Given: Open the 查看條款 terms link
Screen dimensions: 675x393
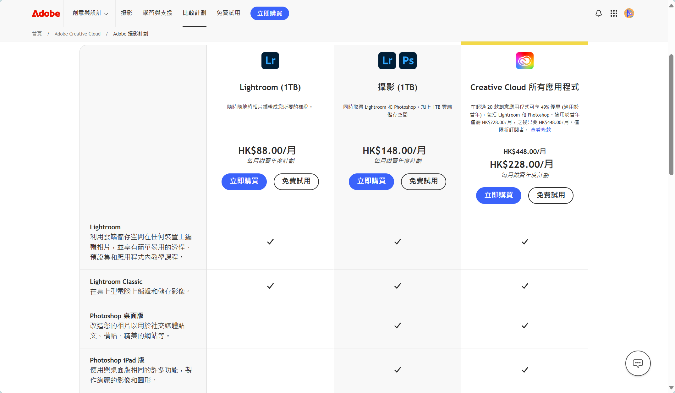Looking at the screenshot, I should [x=541, y=130].
